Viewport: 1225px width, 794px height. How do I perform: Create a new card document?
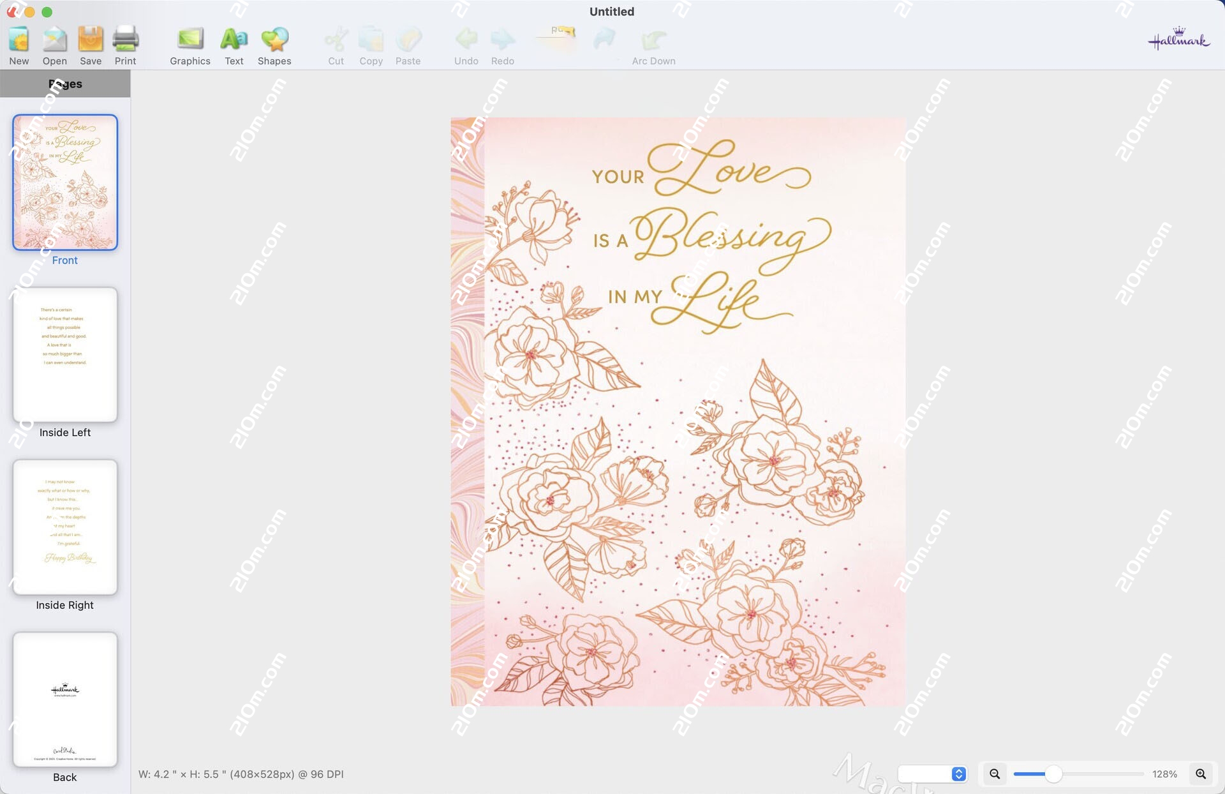tap(19, 43)
